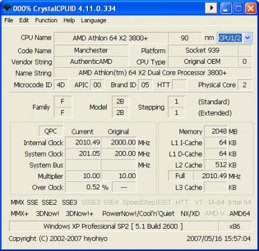Click the Memory value 2048
Image resolution: width=259 pixels, height=251 pixels.
tap(216, 131)
